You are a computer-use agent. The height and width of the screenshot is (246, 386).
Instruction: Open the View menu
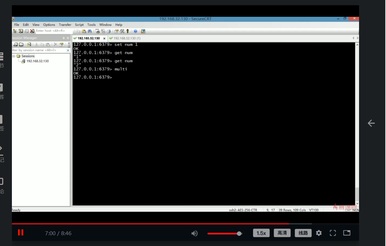[x=36, y=24]
